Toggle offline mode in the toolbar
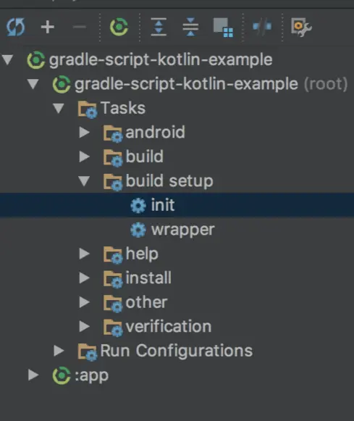 point(262,27)
